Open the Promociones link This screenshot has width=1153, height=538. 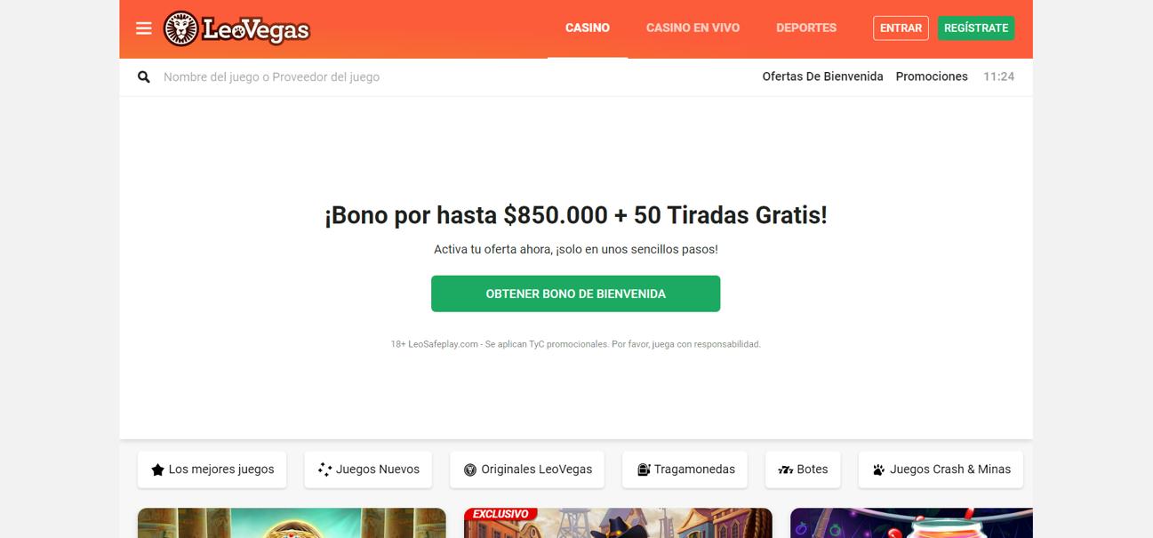[932, 76]
